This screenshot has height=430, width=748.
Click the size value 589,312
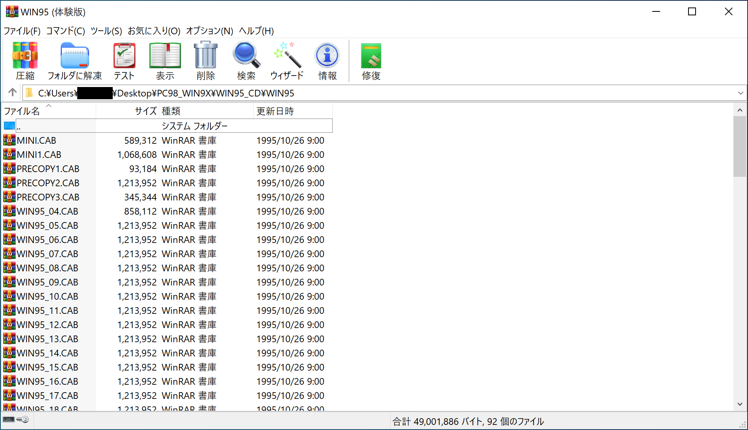click(140, 140)
